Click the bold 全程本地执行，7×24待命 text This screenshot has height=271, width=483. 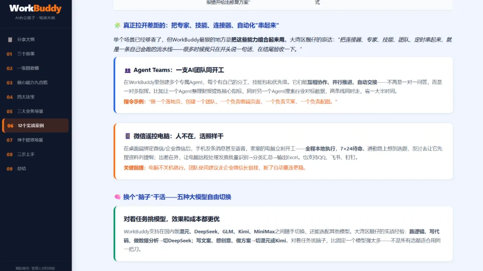[334, 149]
